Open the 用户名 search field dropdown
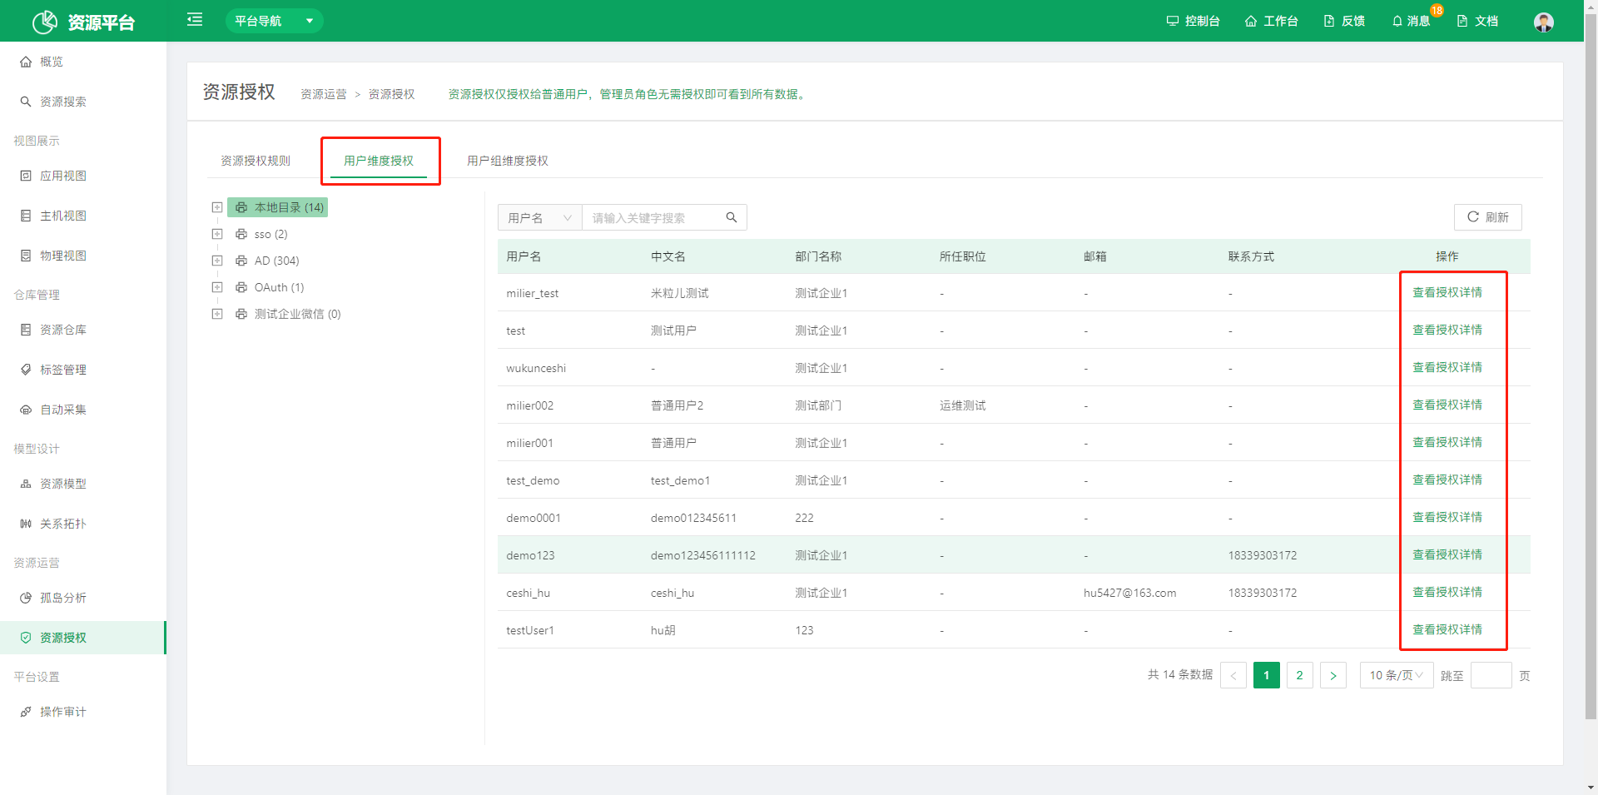Viewport: 1598px width, 795px height. pos(540,217)
